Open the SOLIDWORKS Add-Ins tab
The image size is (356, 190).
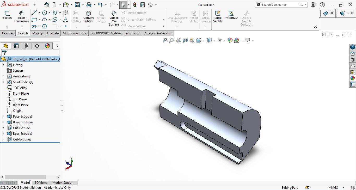[x=106, y=33]
